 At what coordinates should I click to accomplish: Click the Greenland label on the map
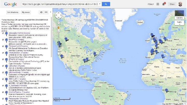[x=118, y=21]
